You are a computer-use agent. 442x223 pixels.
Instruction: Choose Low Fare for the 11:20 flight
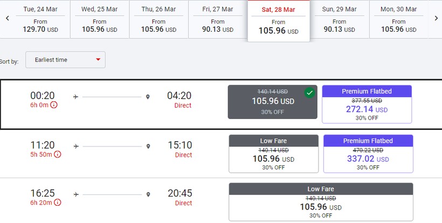pos(273,154)
